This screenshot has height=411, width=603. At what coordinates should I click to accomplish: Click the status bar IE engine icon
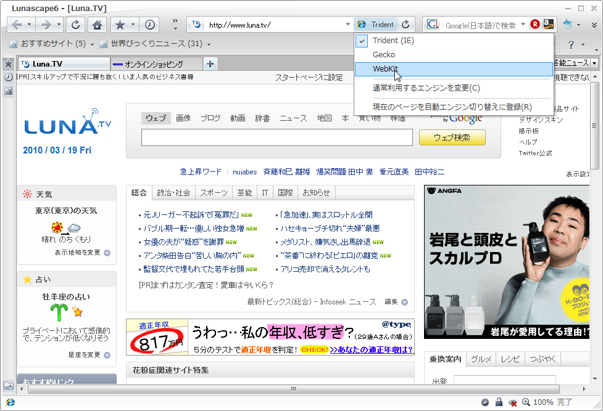point(10,402)
